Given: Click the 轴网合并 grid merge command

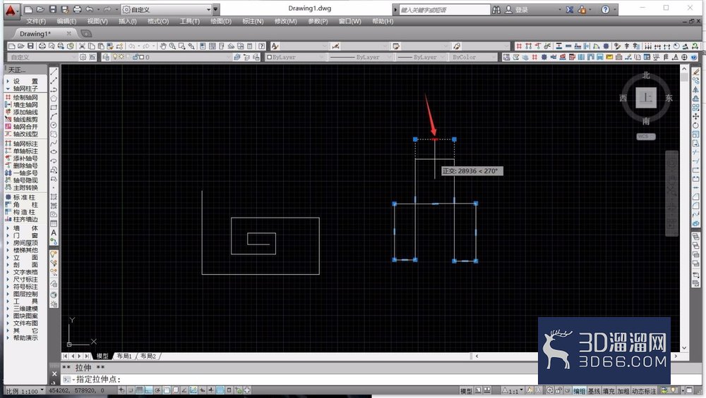Looking at the screenshot, I should (21, 127).
